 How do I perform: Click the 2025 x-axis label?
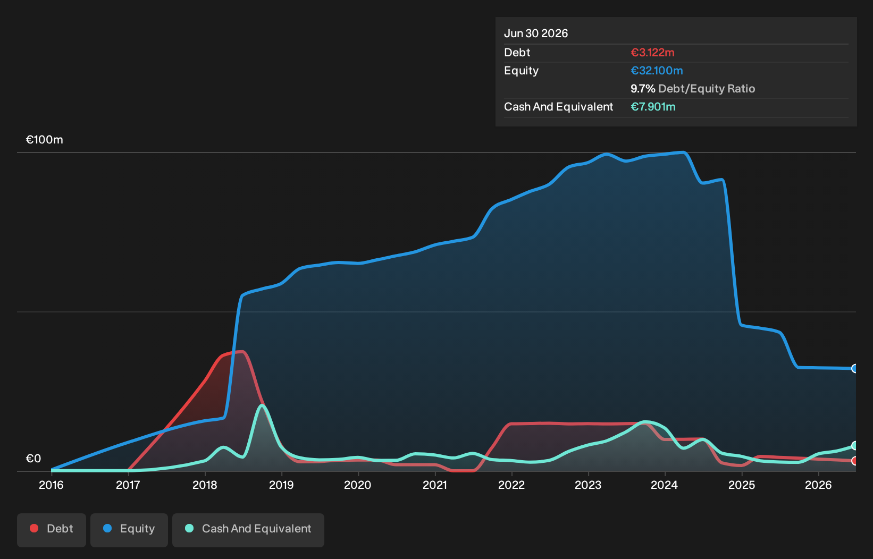pos(742,485)
